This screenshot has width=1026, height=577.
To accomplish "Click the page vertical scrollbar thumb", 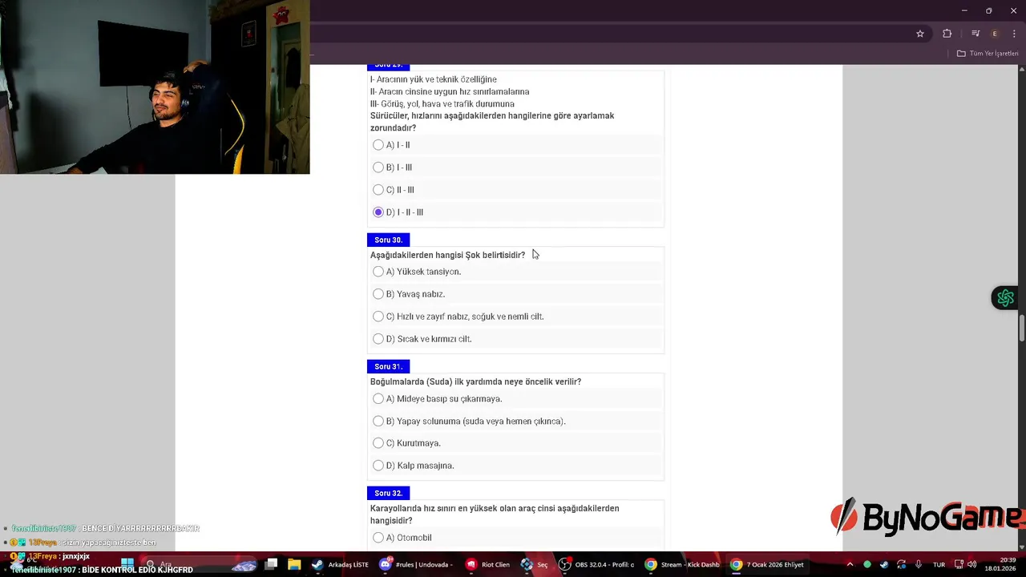I will pos(1022,329).
